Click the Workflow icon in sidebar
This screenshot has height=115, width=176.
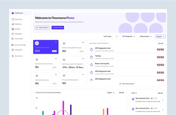[13, 24]
